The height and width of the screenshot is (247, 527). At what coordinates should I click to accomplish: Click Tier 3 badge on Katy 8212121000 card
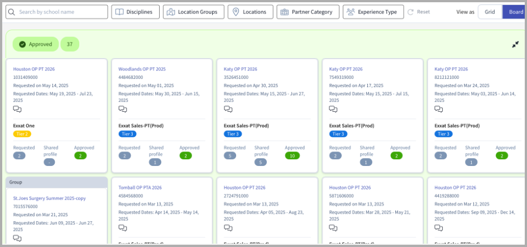pos(444,134)
